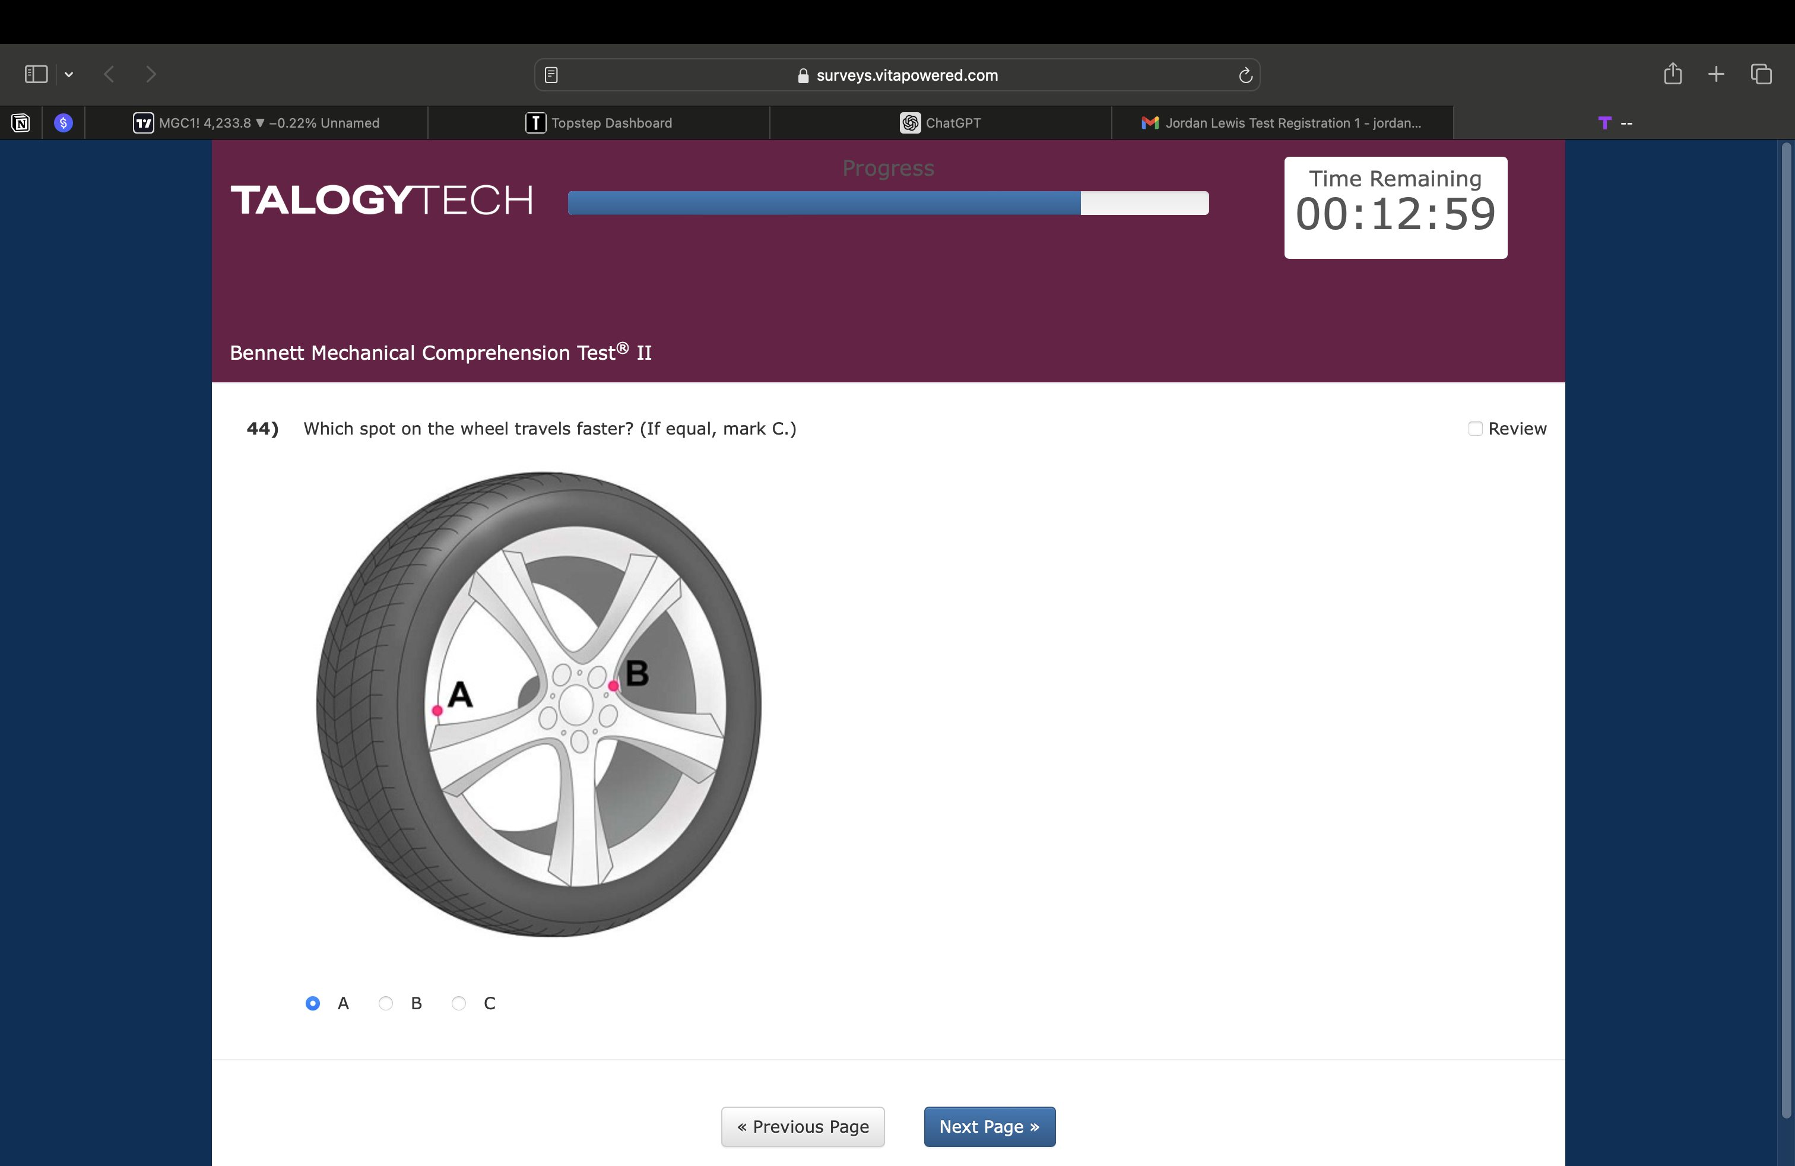Toggle the Safari sidebar icon
The width and height of the screenshot is (1795, 1166).
point(36,74)
